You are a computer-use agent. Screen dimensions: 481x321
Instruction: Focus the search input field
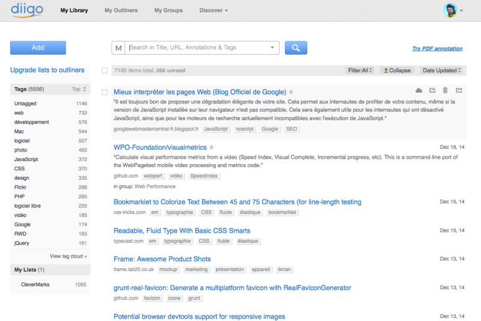coord(197,48)
